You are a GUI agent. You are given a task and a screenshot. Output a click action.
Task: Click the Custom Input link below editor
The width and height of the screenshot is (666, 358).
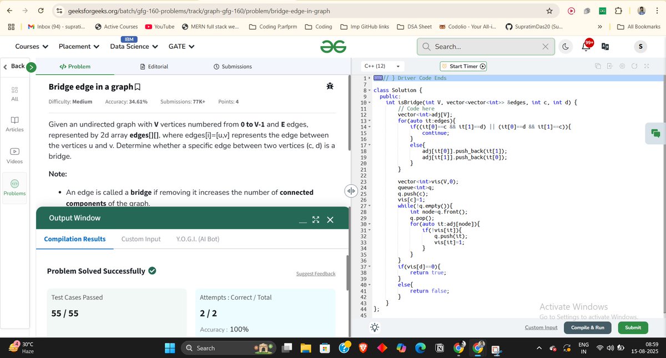541,327
